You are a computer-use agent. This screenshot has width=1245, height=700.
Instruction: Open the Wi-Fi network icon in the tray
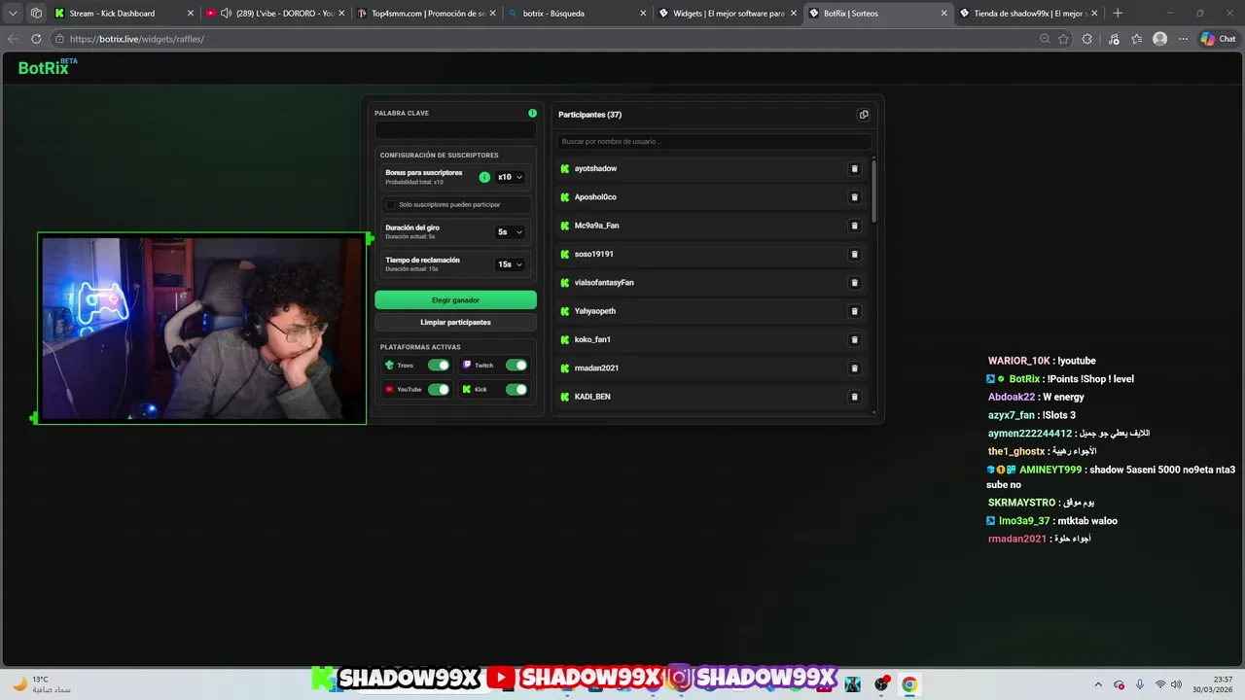pyautogui.click(x=1159, y=684)
